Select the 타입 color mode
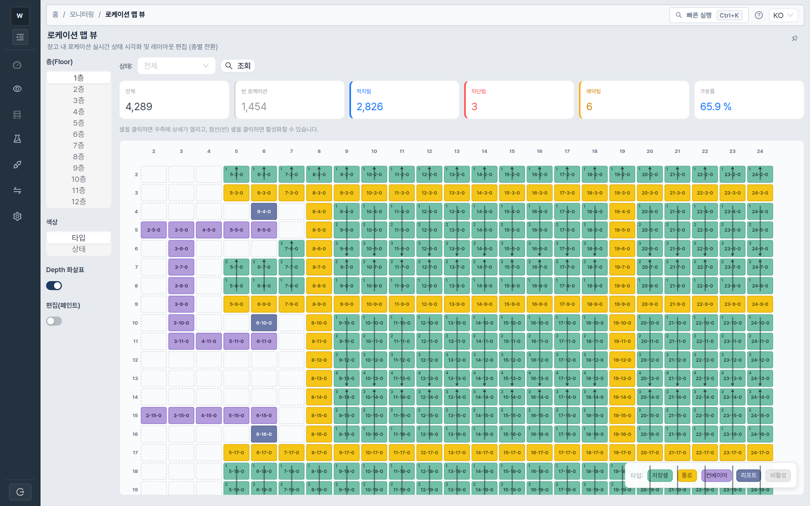Image resolution: width=810 pixels, height=506 pixels. (79, 238)
